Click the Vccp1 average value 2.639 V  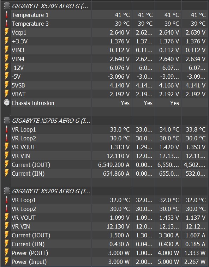pyautogui.click(x=195, y=32)
